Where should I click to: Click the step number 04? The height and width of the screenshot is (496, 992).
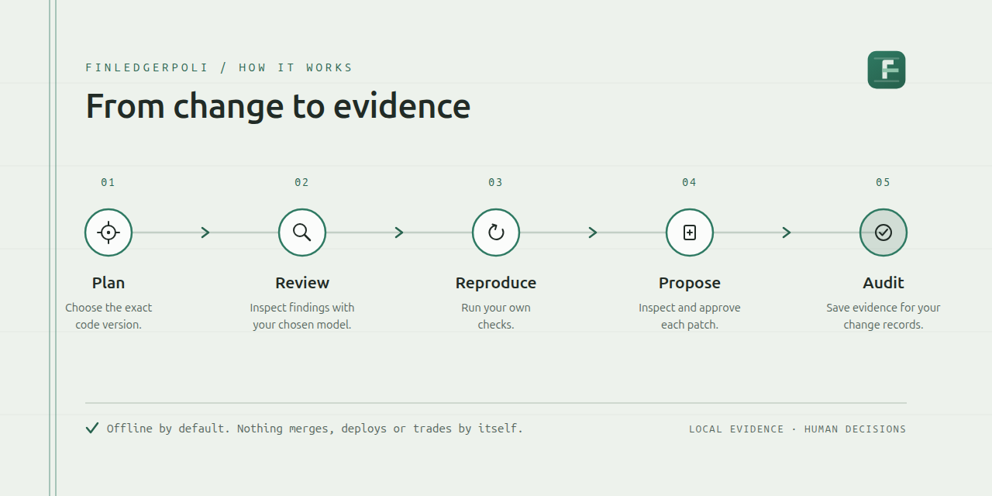[689, 182]
